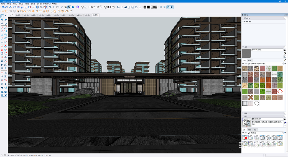288x157 pixels.
Task: Toggle the X-ray face style button
Action: tap(50, 7)
